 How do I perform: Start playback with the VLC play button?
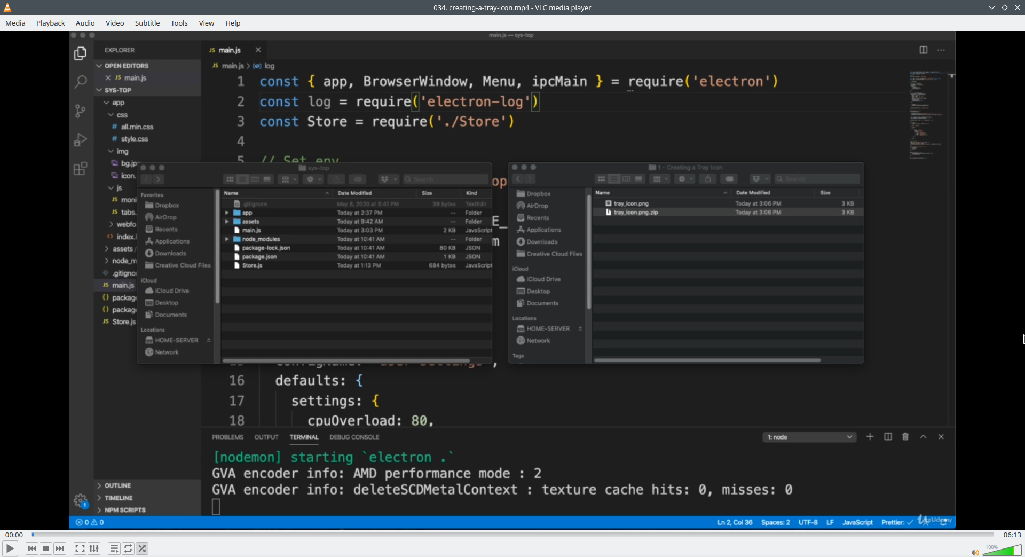point(10,548)
